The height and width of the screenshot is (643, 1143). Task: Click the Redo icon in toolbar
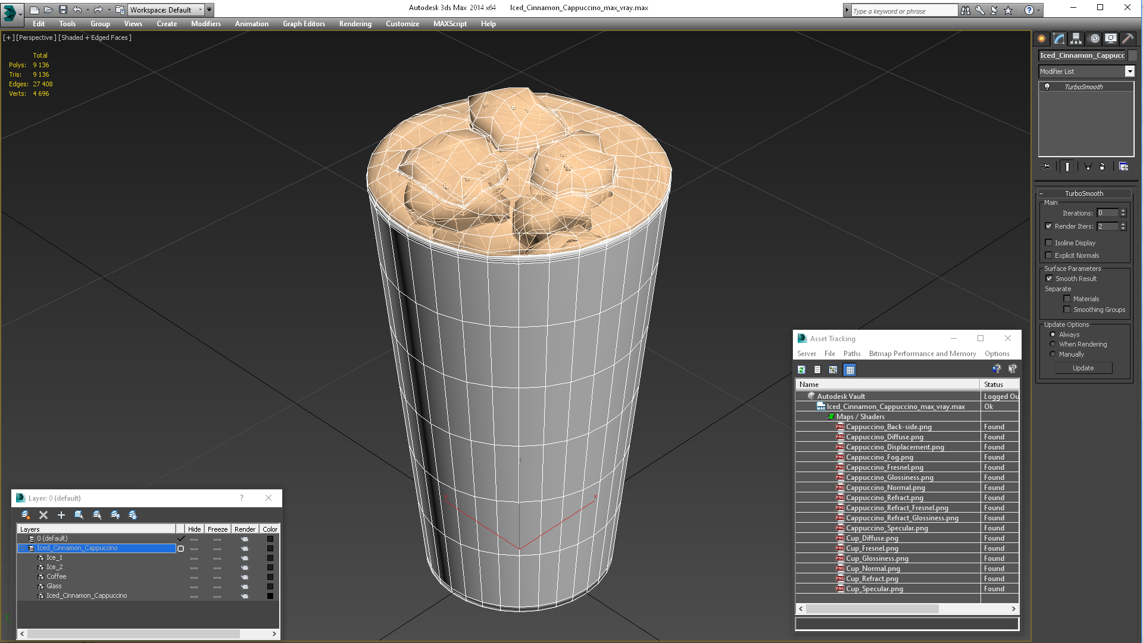click(x=99, y=9)
